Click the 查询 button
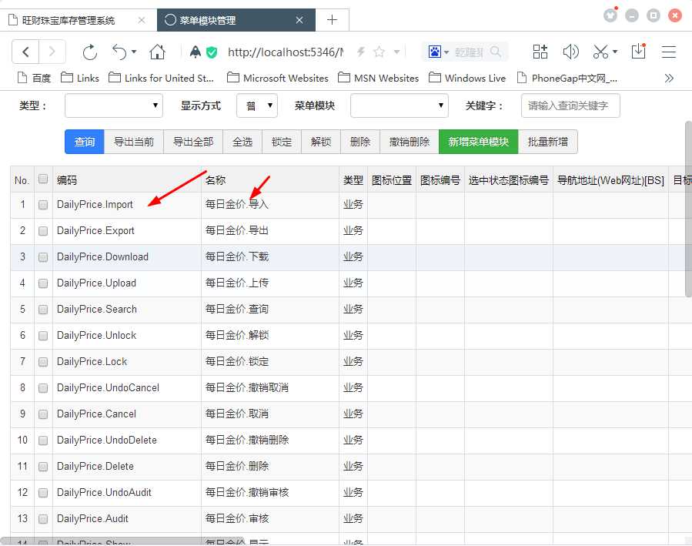Image resolution: width=692 pixels, height=546 pixels. tap(85, 142)
